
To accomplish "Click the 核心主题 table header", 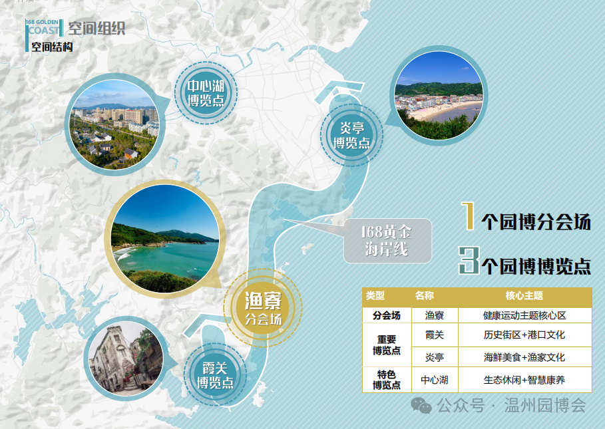I will (x=524, y=296).
